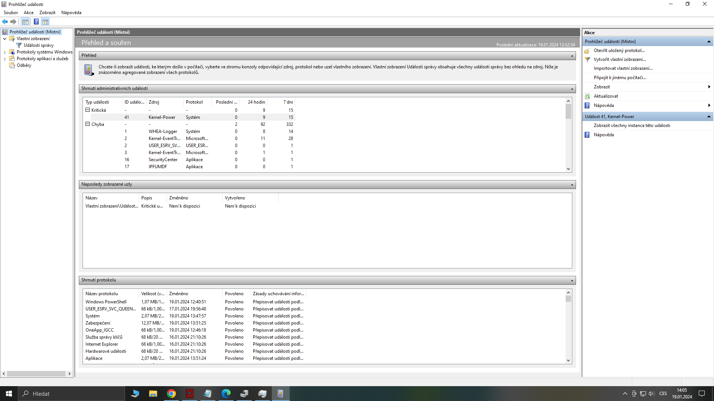Collapse the Přehled section header arrow

click(572, 56)
